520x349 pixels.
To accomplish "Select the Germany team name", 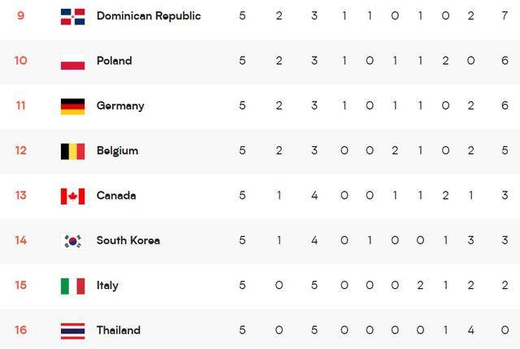I will [x=120, y=106].
